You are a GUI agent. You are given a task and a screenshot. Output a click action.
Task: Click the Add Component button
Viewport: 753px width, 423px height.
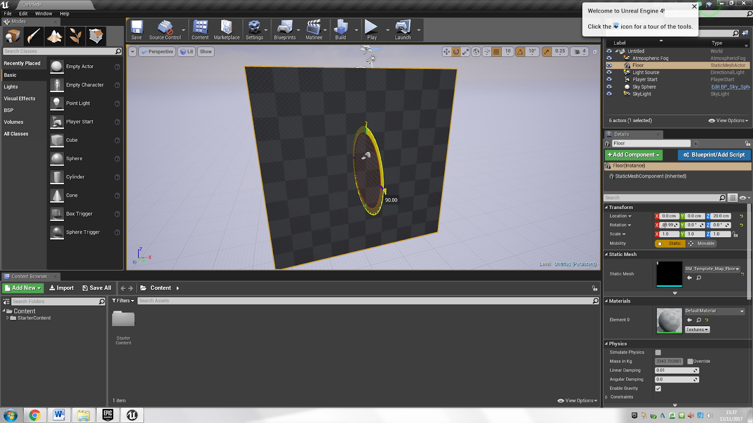633,155
